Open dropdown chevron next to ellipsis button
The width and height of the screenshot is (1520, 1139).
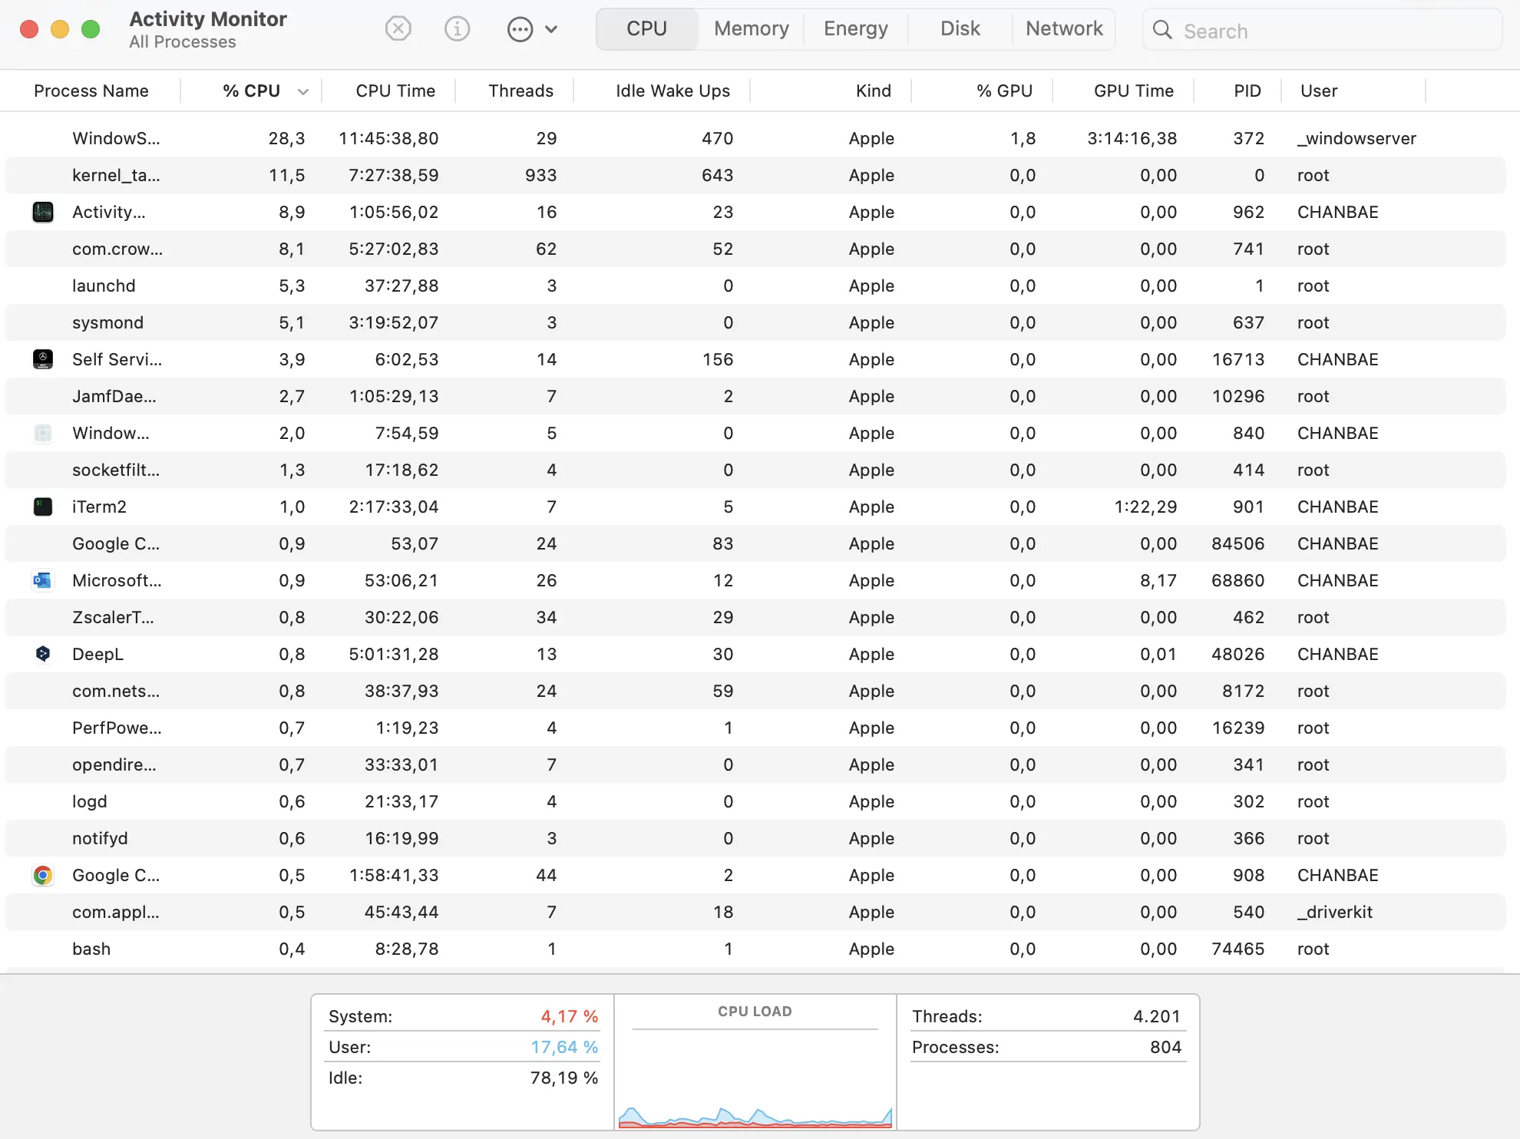coord(551,30)
